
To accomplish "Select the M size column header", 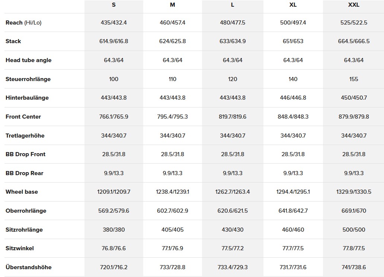I will click(x=172, y=5).
